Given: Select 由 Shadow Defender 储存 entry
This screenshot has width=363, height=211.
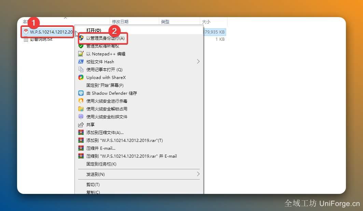Looking at the screenshot, I should 112,93.
